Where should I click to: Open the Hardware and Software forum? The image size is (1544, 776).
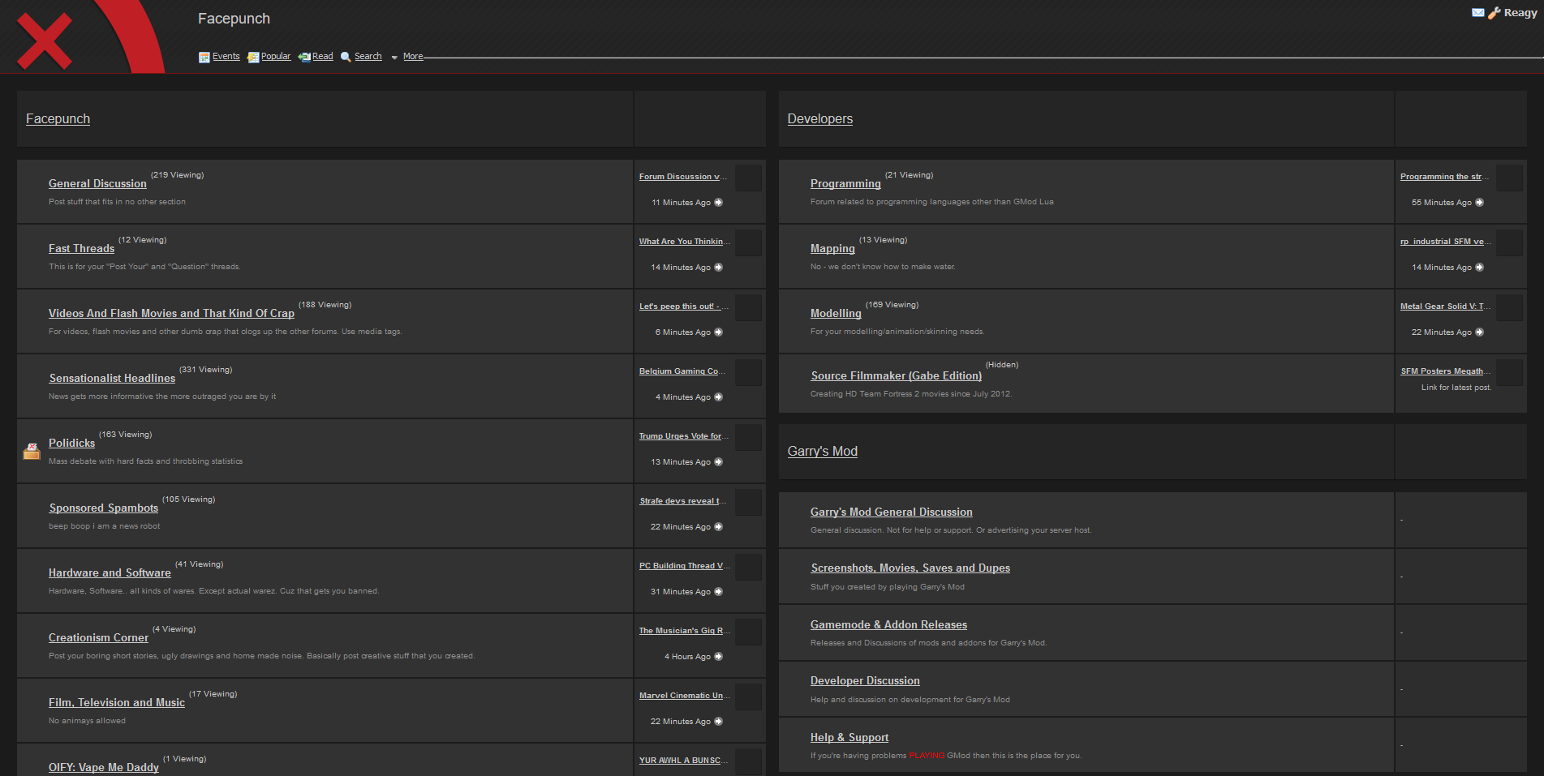(110, 572)
